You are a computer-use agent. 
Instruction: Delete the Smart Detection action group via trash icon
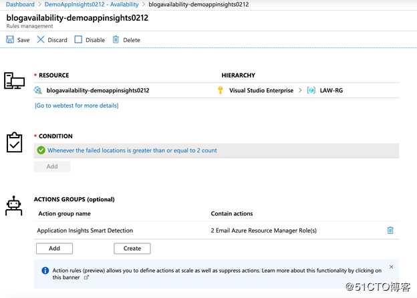[390, 231]
